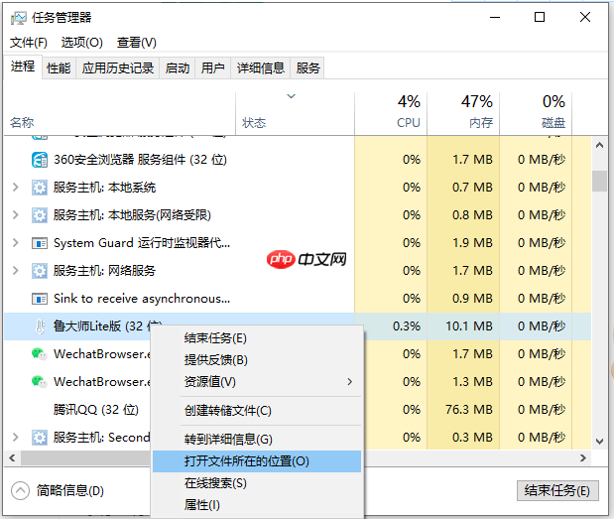Expand 服务主机: 网络服务 group
Image resolution: width=614 pixels, height=519 pixels.
[15, 271]
